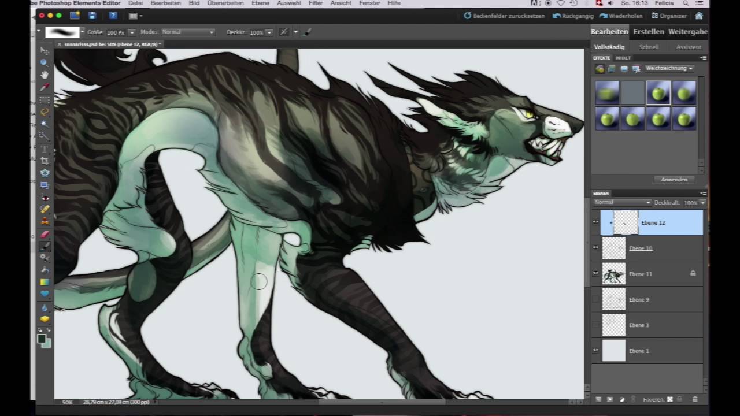Viewport: 740px width, 416px height.
Task: Select the Gradient tool
Action: tap(45, 282)
